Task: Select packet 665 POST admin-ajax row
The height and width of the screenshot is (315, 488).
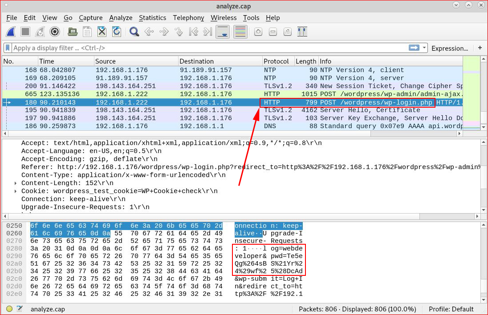Action: coord(232,94)
